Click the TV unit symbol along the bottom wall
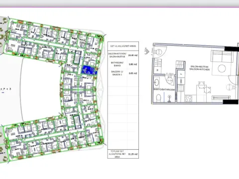Image resolution: width=239 pixels, height=179 pixels. pyautogui.click(x=221, y=97)
